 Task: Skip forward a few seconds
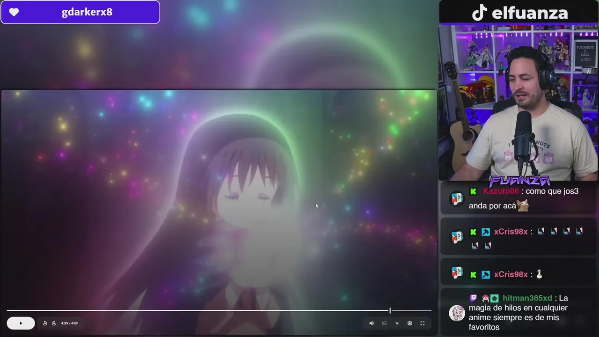[x=54, y=323]
